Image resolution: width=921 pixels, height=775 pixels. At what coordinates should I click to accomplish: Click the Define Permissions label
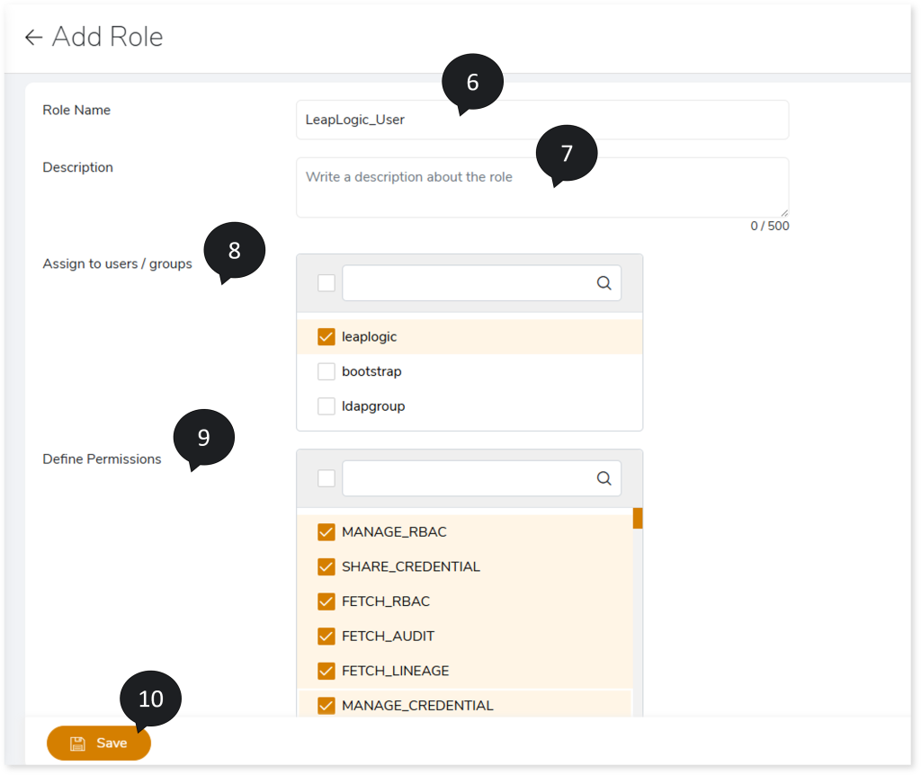pyautogui.click(x=102, y=459)
